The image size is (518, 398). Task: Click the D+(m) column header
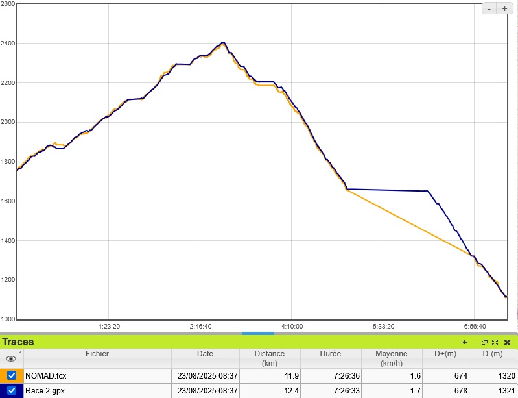(x=444, y=354)
